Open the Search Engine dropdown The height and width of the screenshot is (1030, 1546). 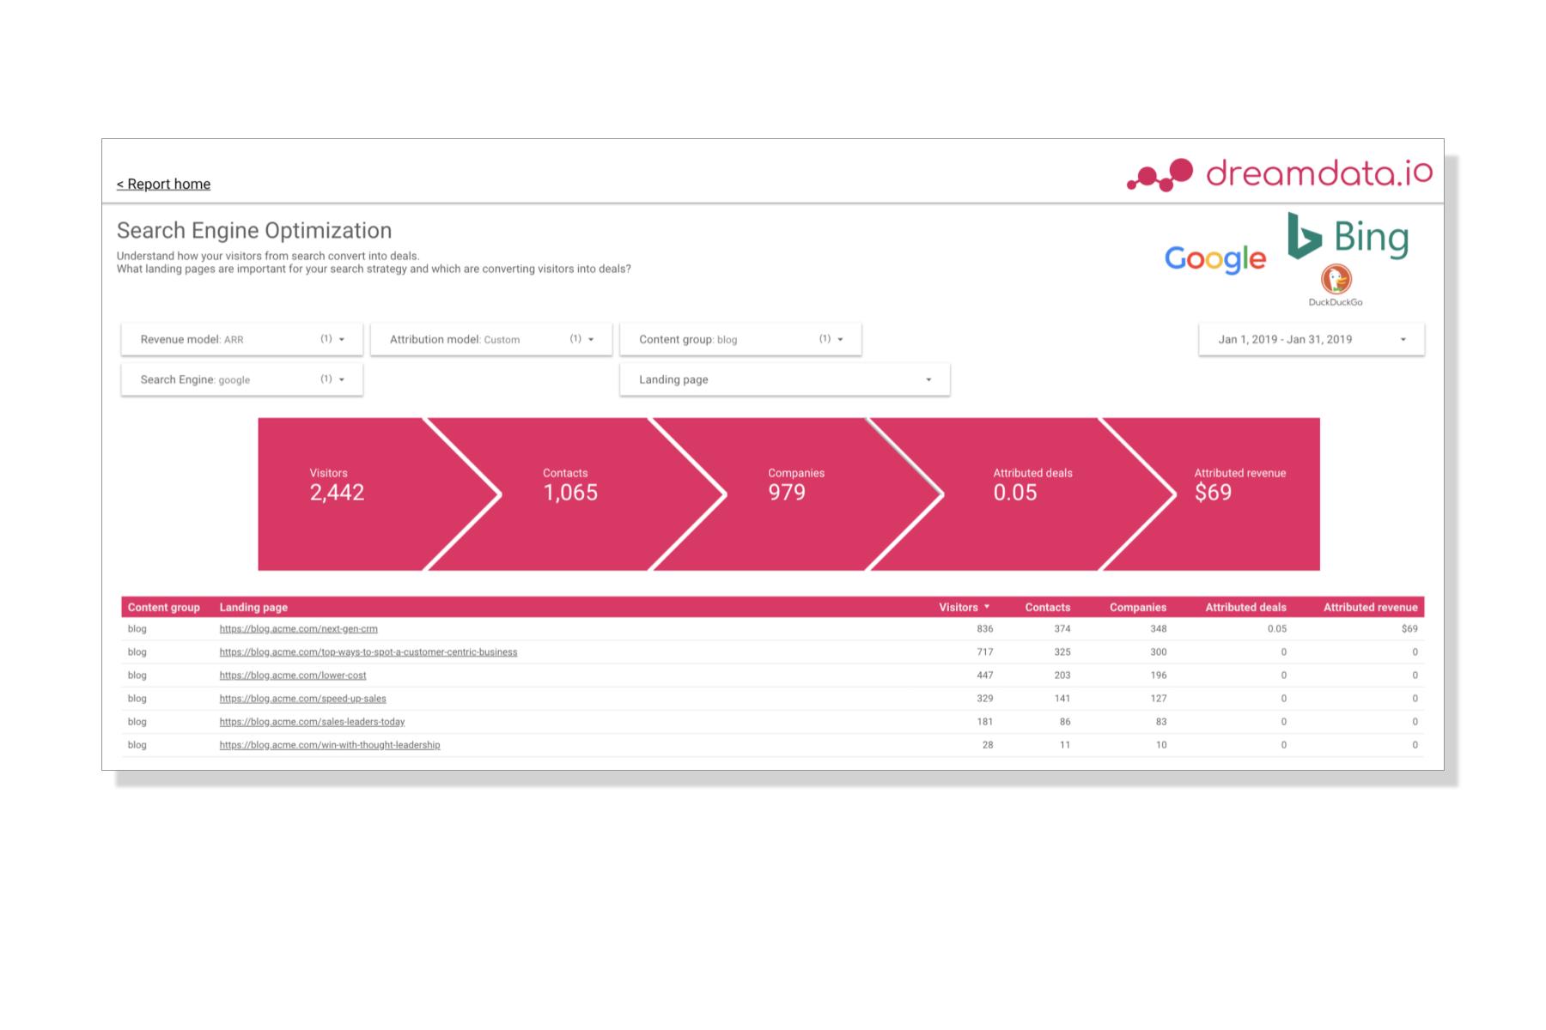click(242, 379)
